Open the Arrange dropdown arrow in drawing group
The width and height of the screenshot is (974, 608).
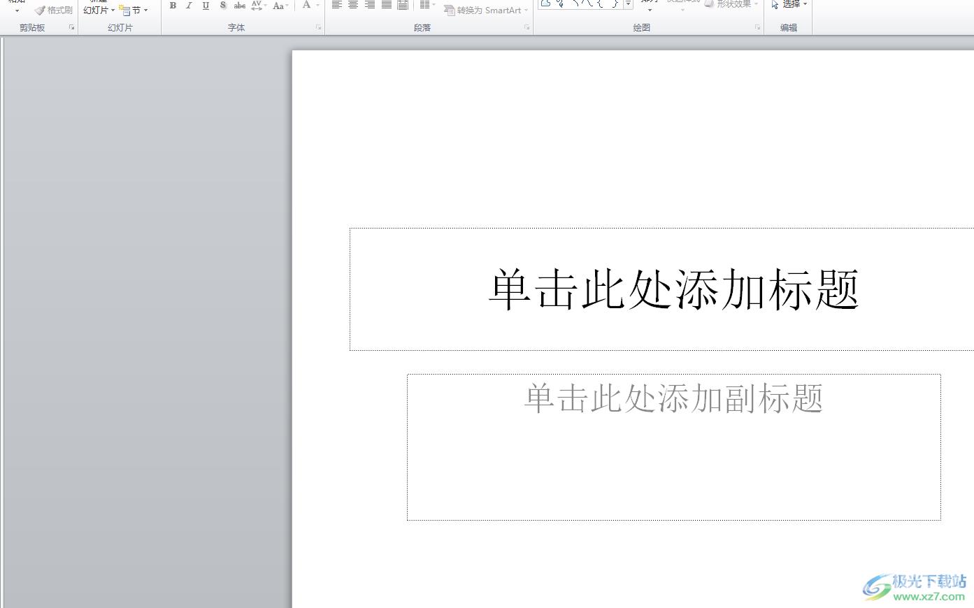tap(650, 10)
